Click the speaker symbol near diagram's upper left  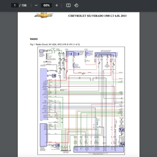pyautogui.click(x=54, y=76)
